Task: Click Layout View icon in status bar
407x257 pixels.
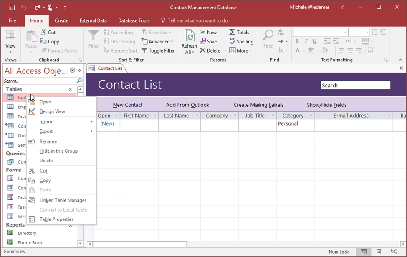Action: click(x=379, y=252)
